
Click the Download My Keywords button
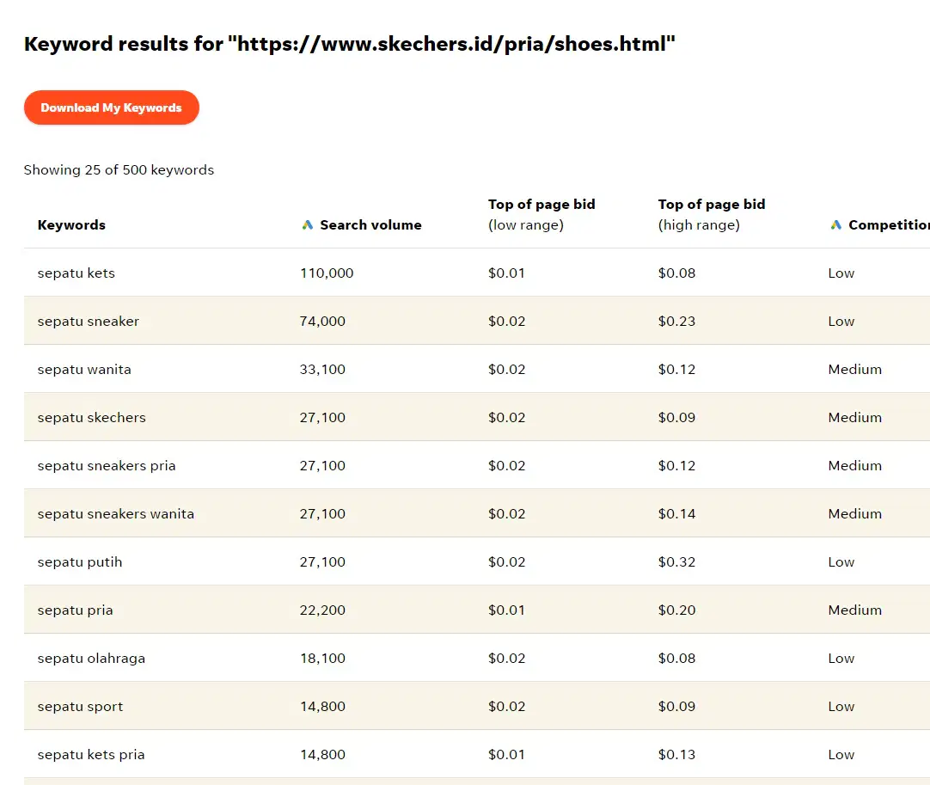point(112,107)
